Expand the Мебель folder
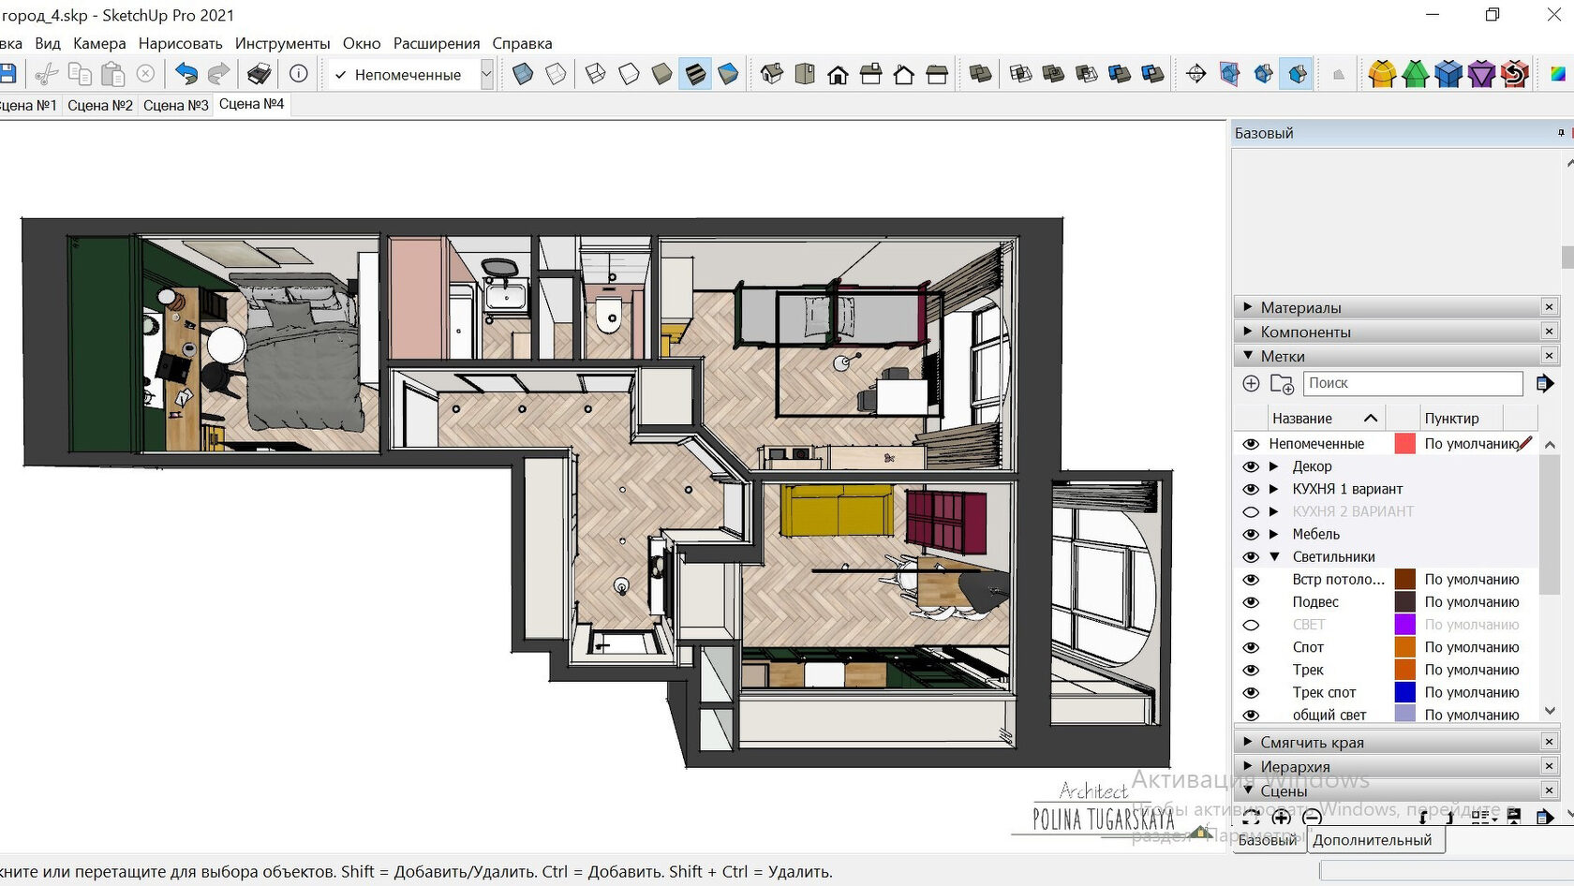The width and height of the screenshot is (1574, 886). [1274, 534]
